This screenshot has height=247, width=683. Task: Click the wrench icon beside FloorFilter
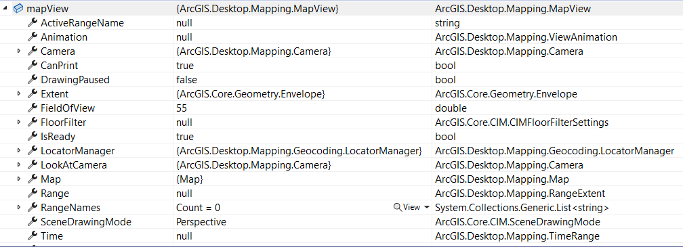coord(33,122)
